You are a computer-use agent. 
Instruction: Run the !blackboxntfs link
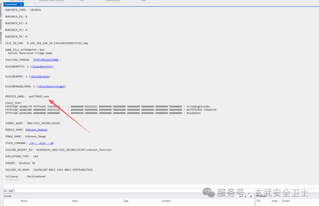point(42,67)
